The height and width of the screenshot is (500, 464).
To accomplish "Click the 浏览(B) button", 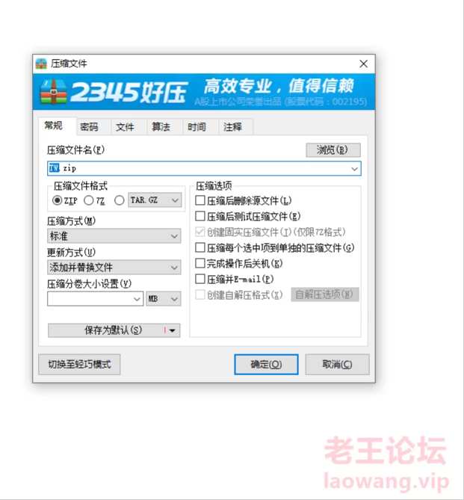I will click(x=333, y=150).
